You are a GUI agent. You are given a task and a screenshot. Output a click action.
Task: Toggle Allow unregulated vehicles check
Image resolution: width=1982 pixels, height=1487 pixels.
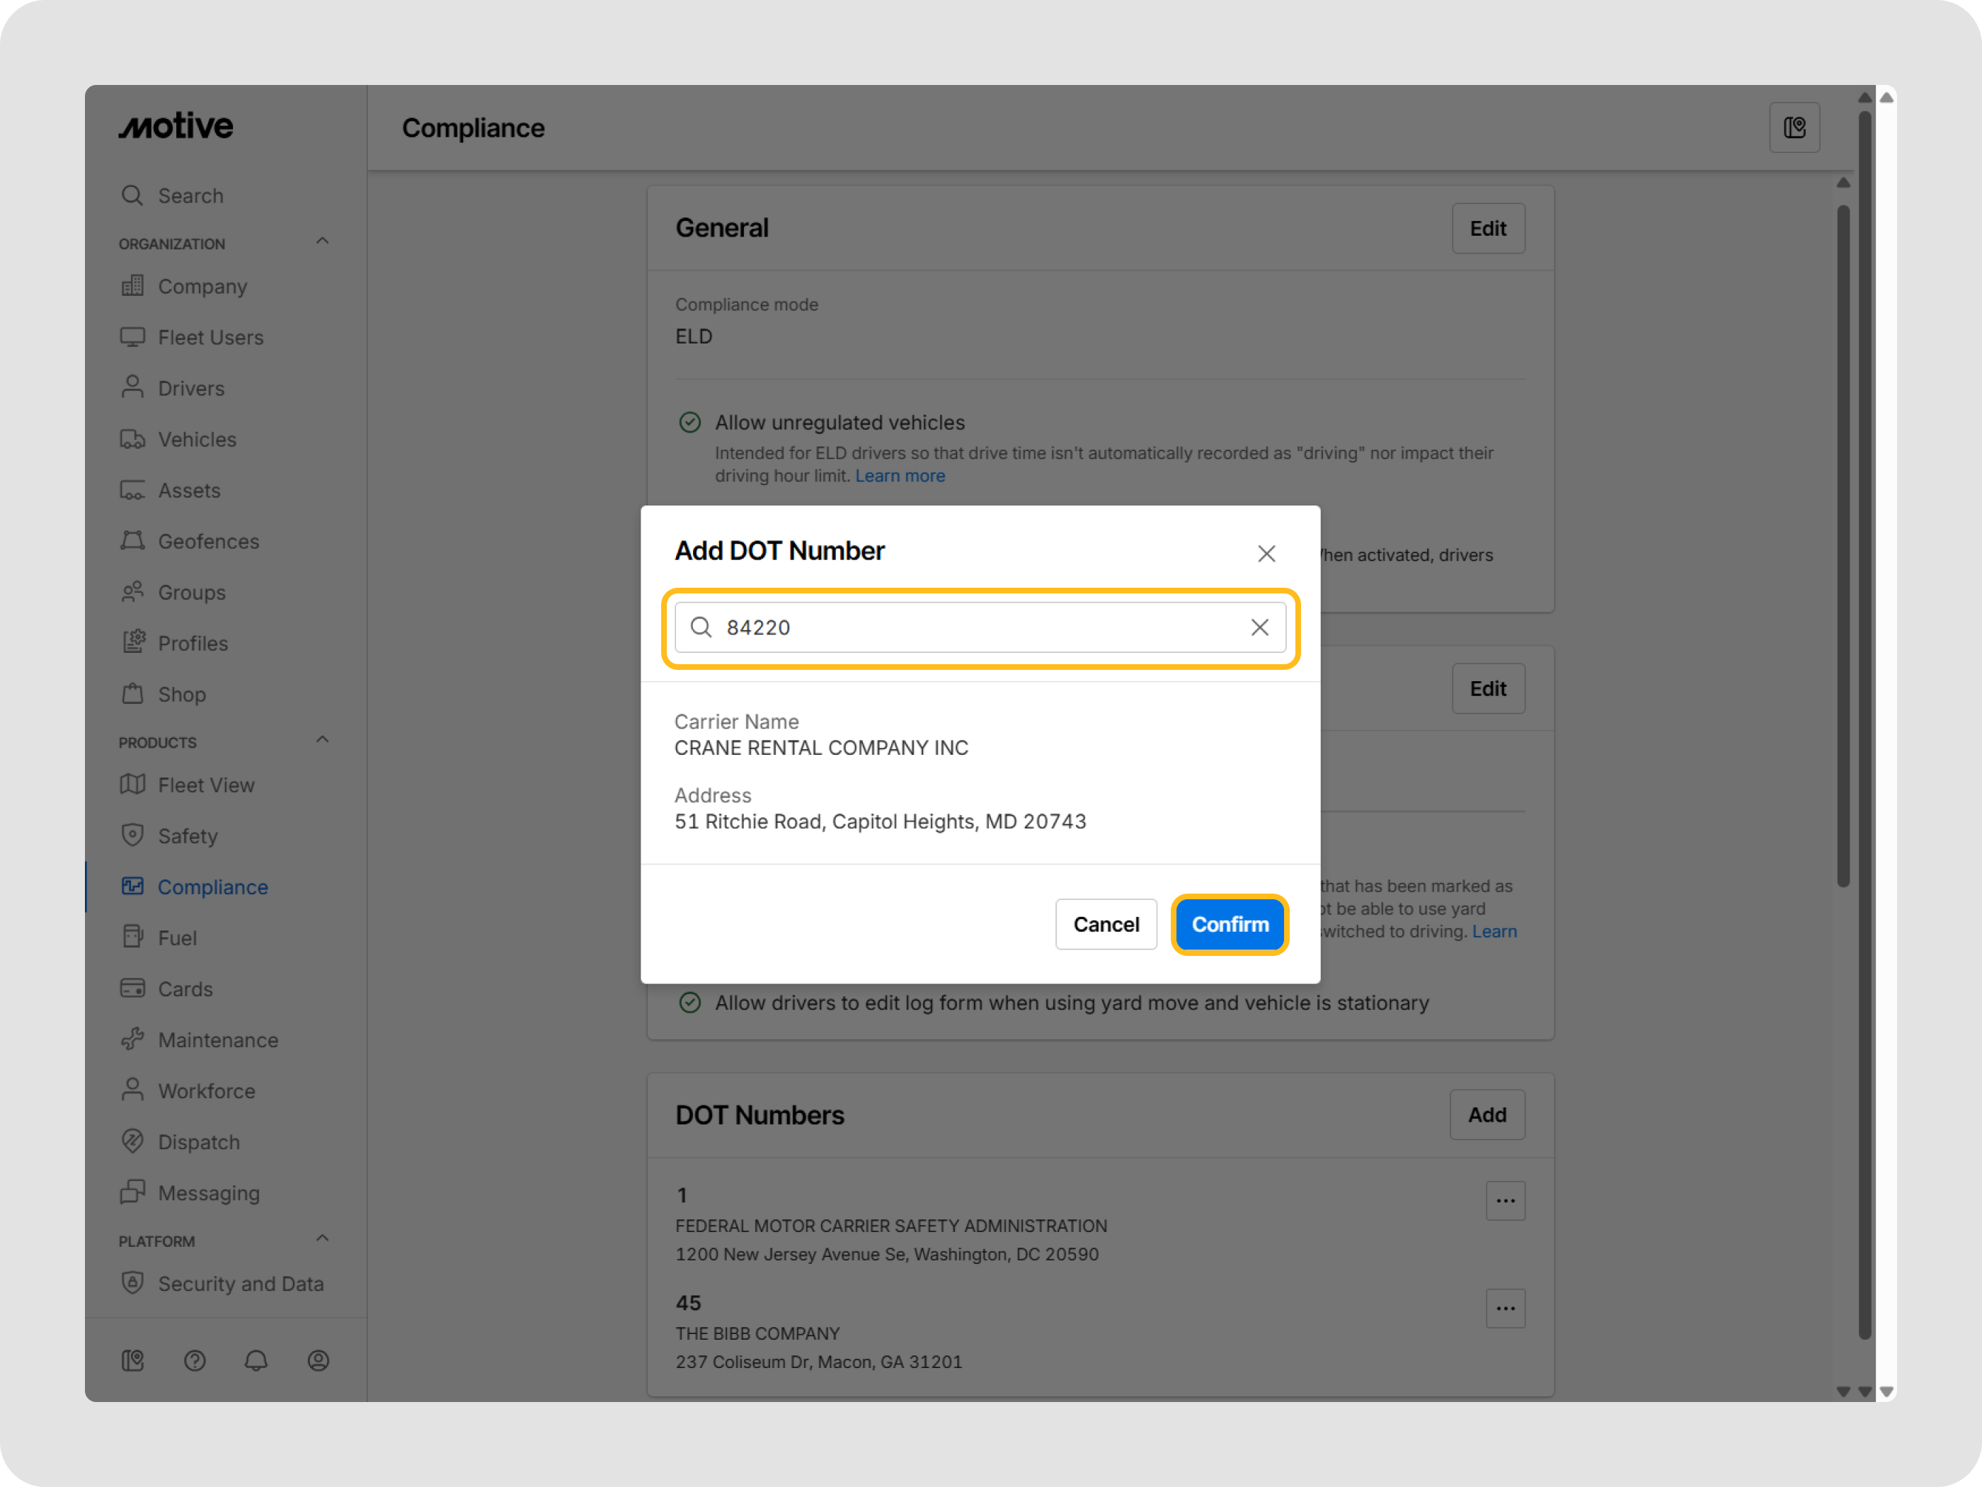pyautogui.click(x=690, y=422)
